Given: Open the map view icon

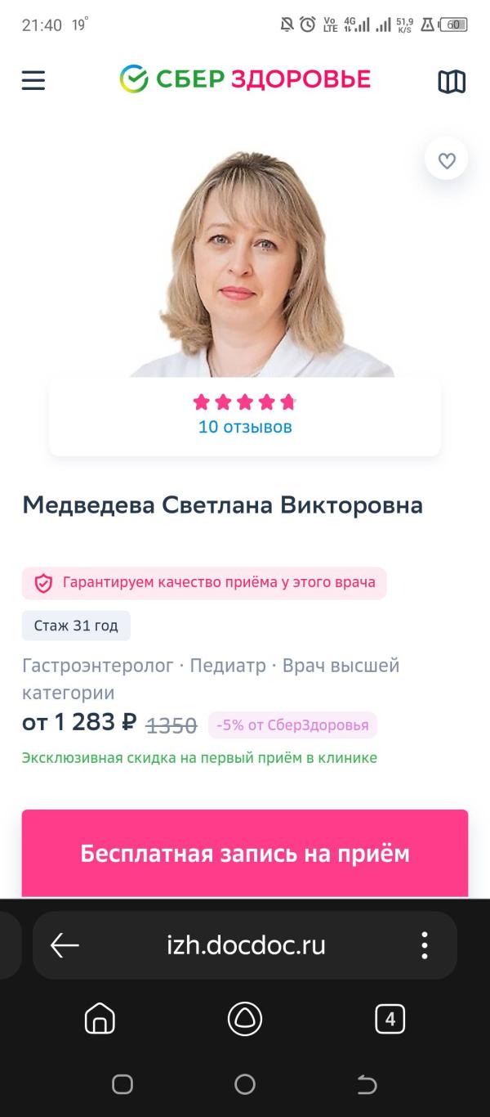Looking at the screenshot, I should 452,81.
